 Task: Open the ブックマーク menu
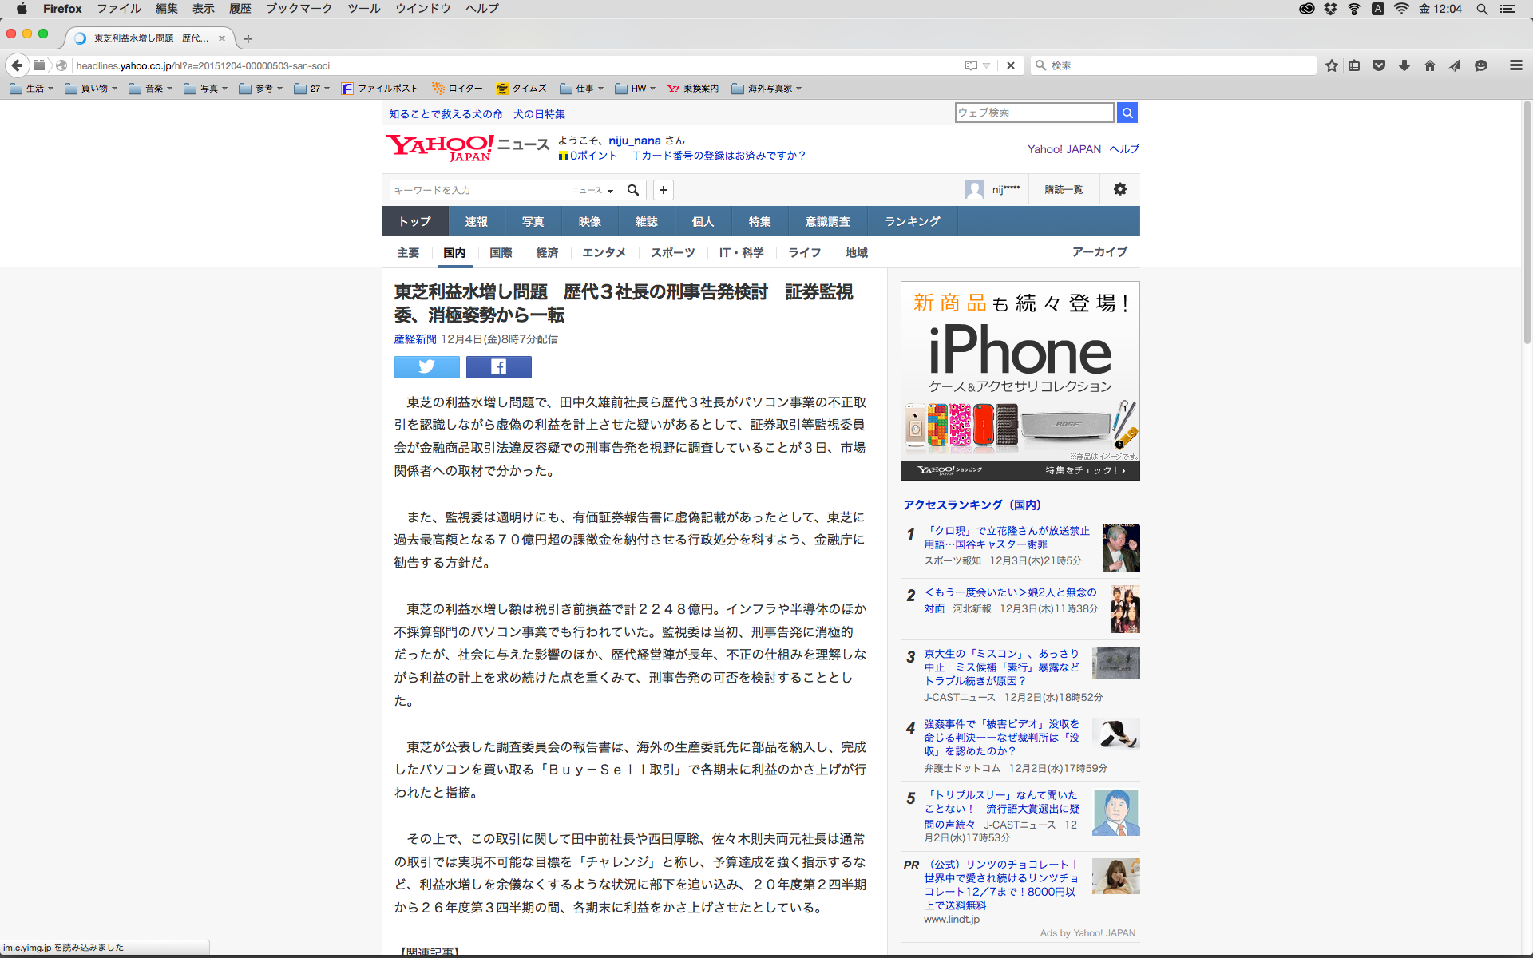point(299,9)
